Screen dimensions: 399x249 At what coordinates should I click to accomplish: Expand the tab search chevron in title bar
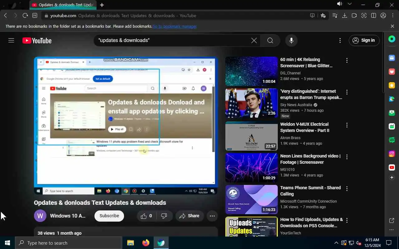349,4
